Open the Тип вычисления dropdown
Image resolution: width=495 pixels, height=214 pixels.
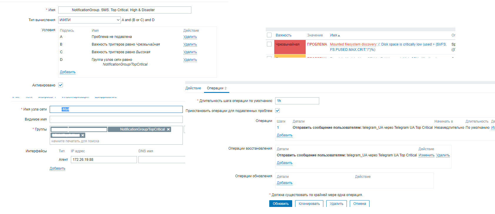pyautogui.click(x=89, y=20)
